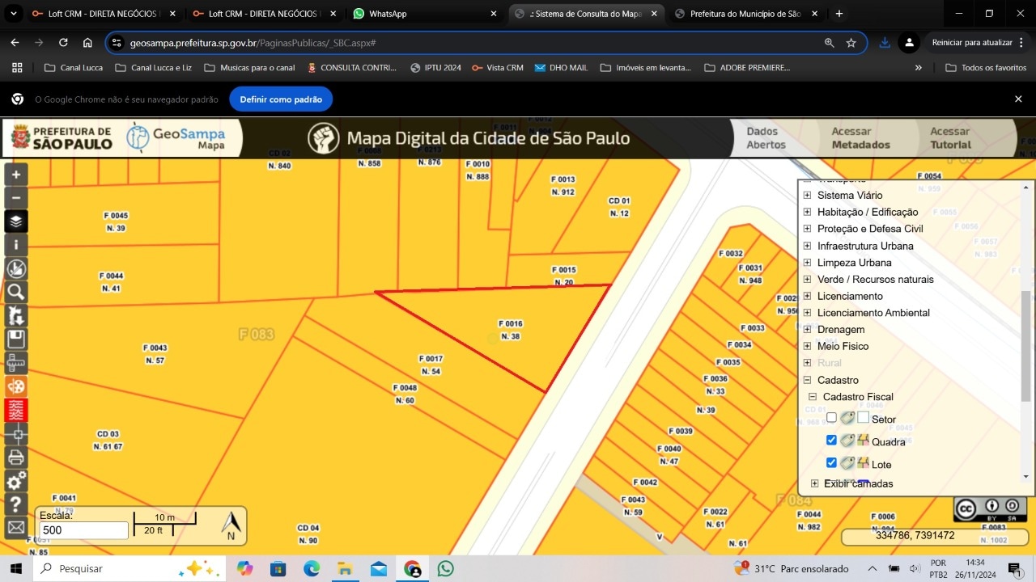The height and width of the screenshot is (582, 1036).
Task: Uncheck the Lote layer checkbox
Action: 831,463
